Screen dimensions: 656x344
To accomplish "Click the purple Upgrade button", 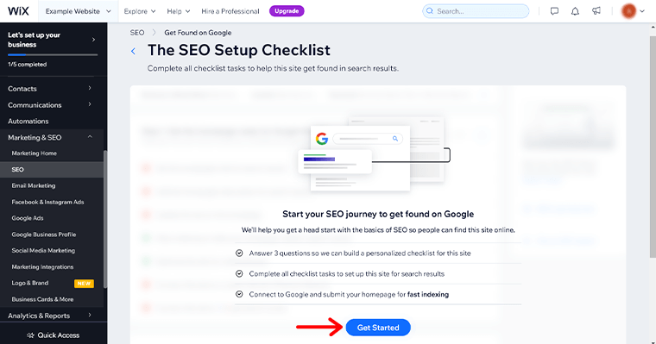I will click(287, 11).
